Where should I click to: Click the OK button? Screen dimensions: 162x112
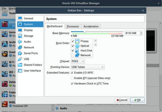(x=138, y=100)
